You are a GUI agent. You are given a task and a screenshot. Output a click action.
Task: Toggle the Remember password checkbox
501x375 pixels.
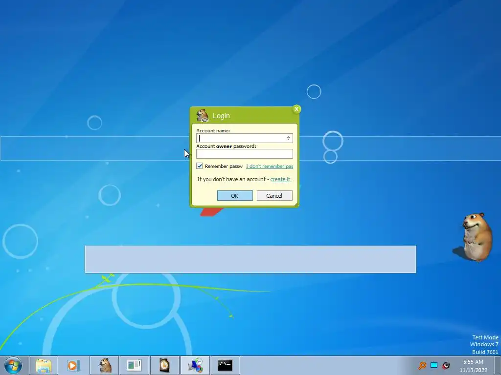(x=200, y=166)
